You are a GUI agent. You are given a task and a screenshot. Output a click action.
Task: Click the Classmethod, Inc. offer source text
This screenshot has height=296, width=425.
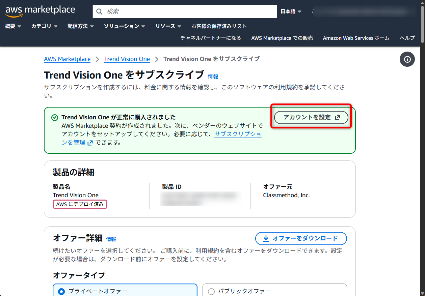(286, 195)
